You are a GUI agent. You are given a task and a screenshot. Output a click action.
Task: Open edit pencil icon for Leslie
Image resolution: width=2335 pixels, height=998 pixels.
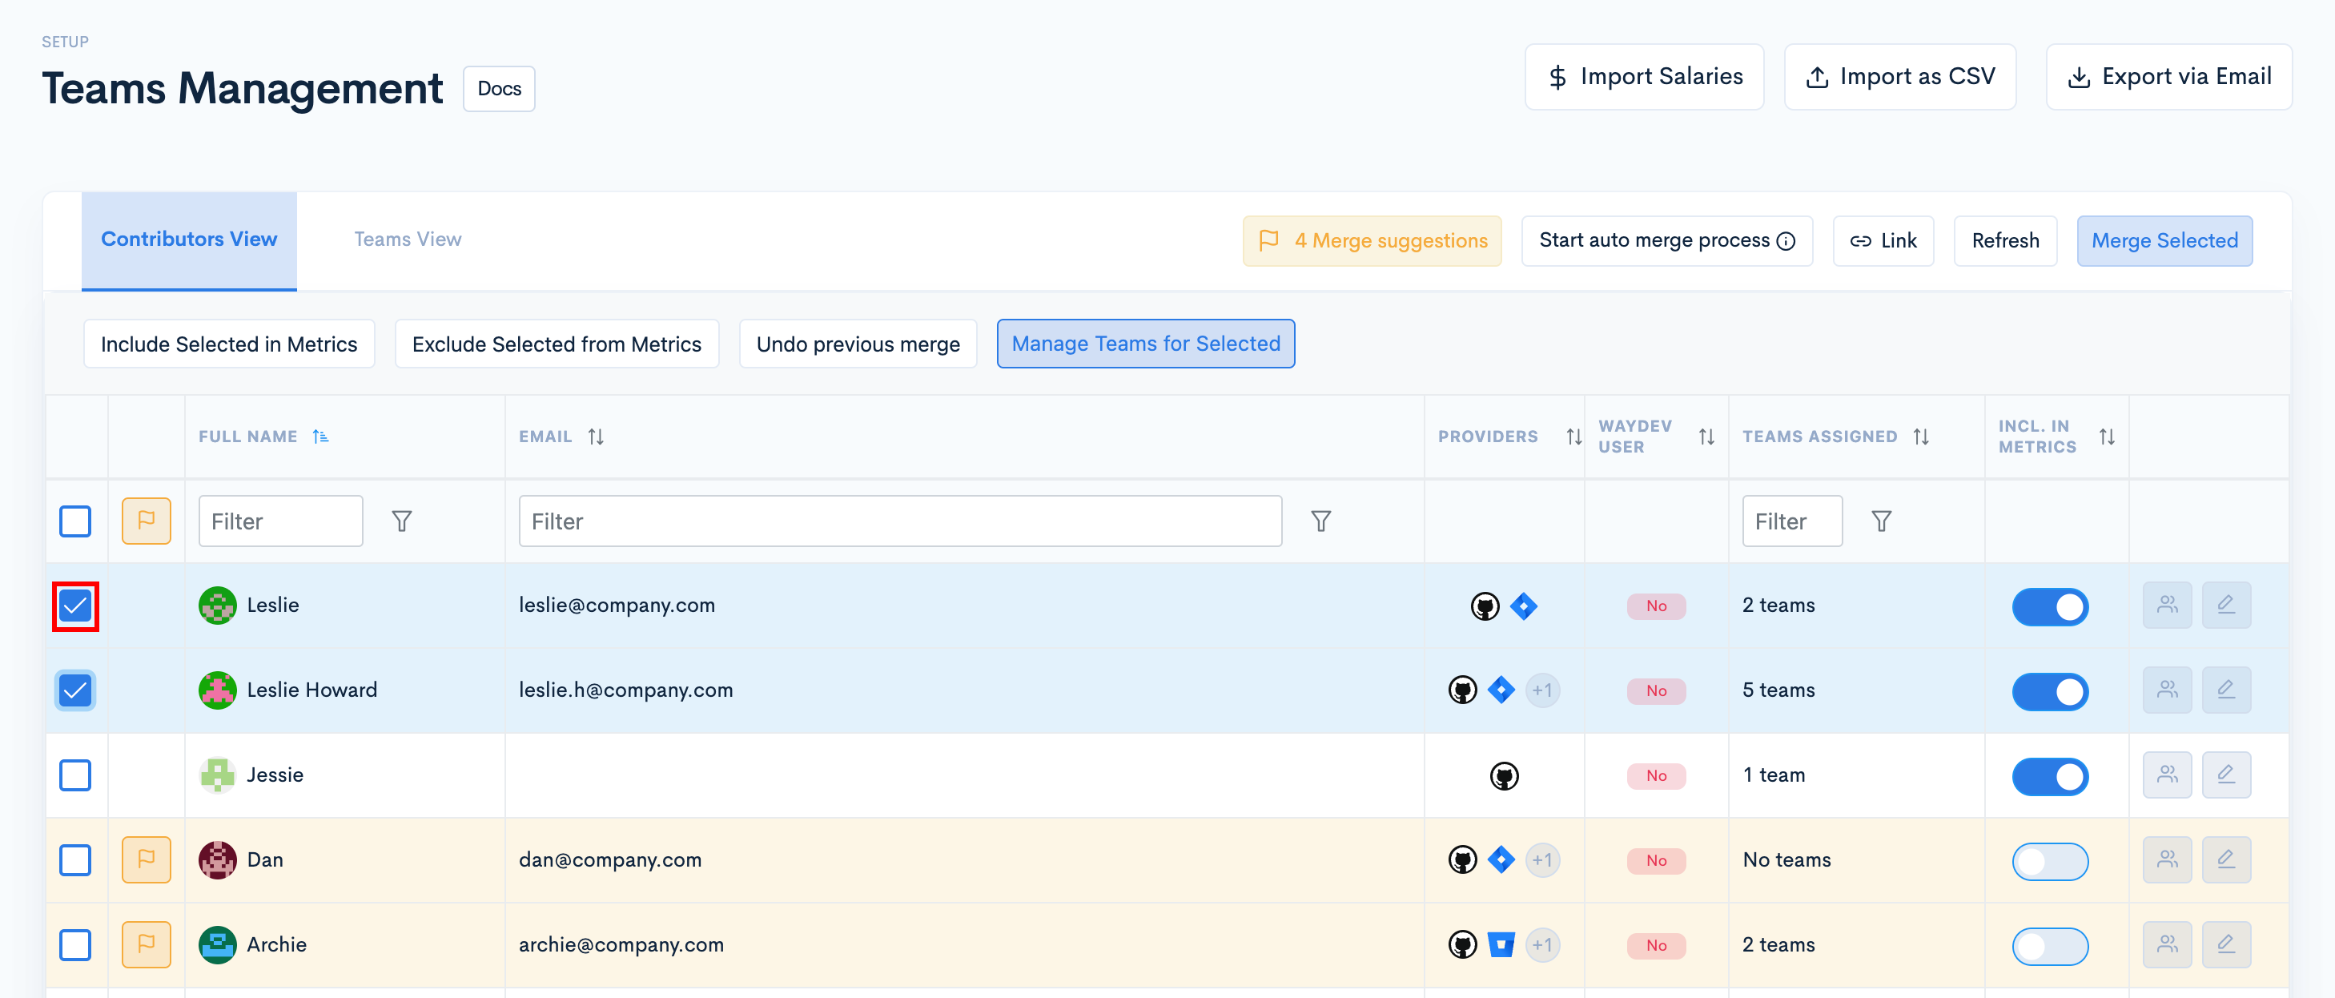pos(2226,606)
